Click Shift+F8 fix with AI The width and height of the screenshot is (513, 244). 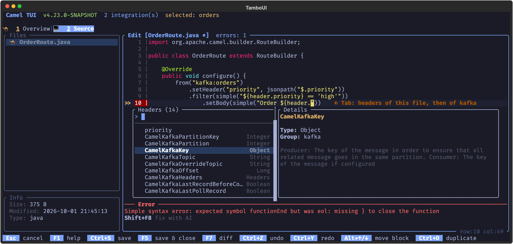pyautogui.click(x=158, y=218)
